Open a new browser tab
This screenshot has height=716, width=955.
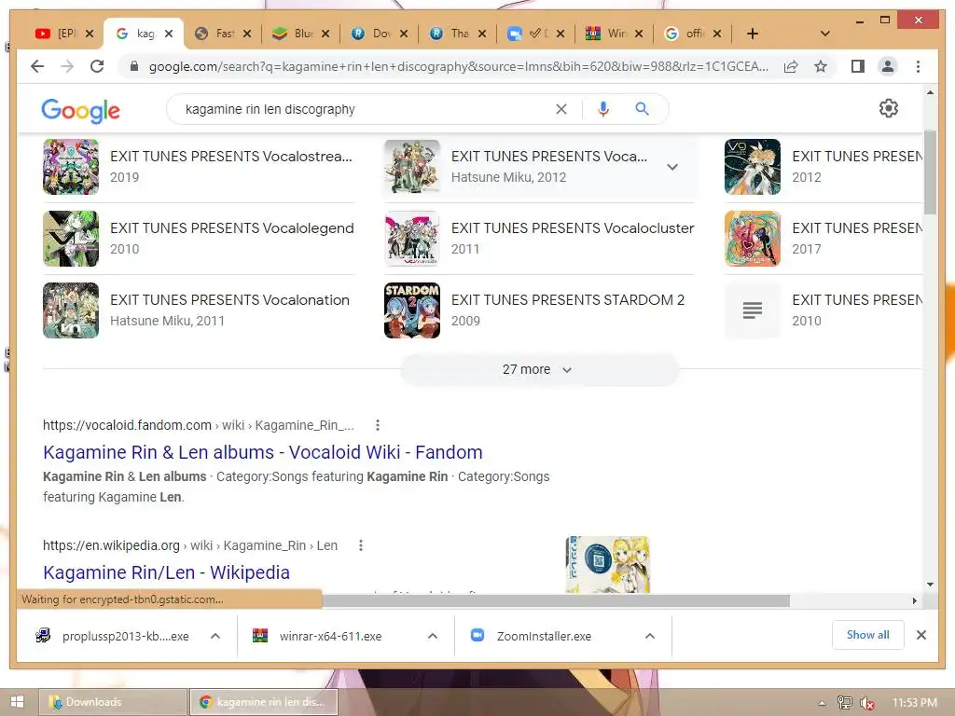pos(753,34)
